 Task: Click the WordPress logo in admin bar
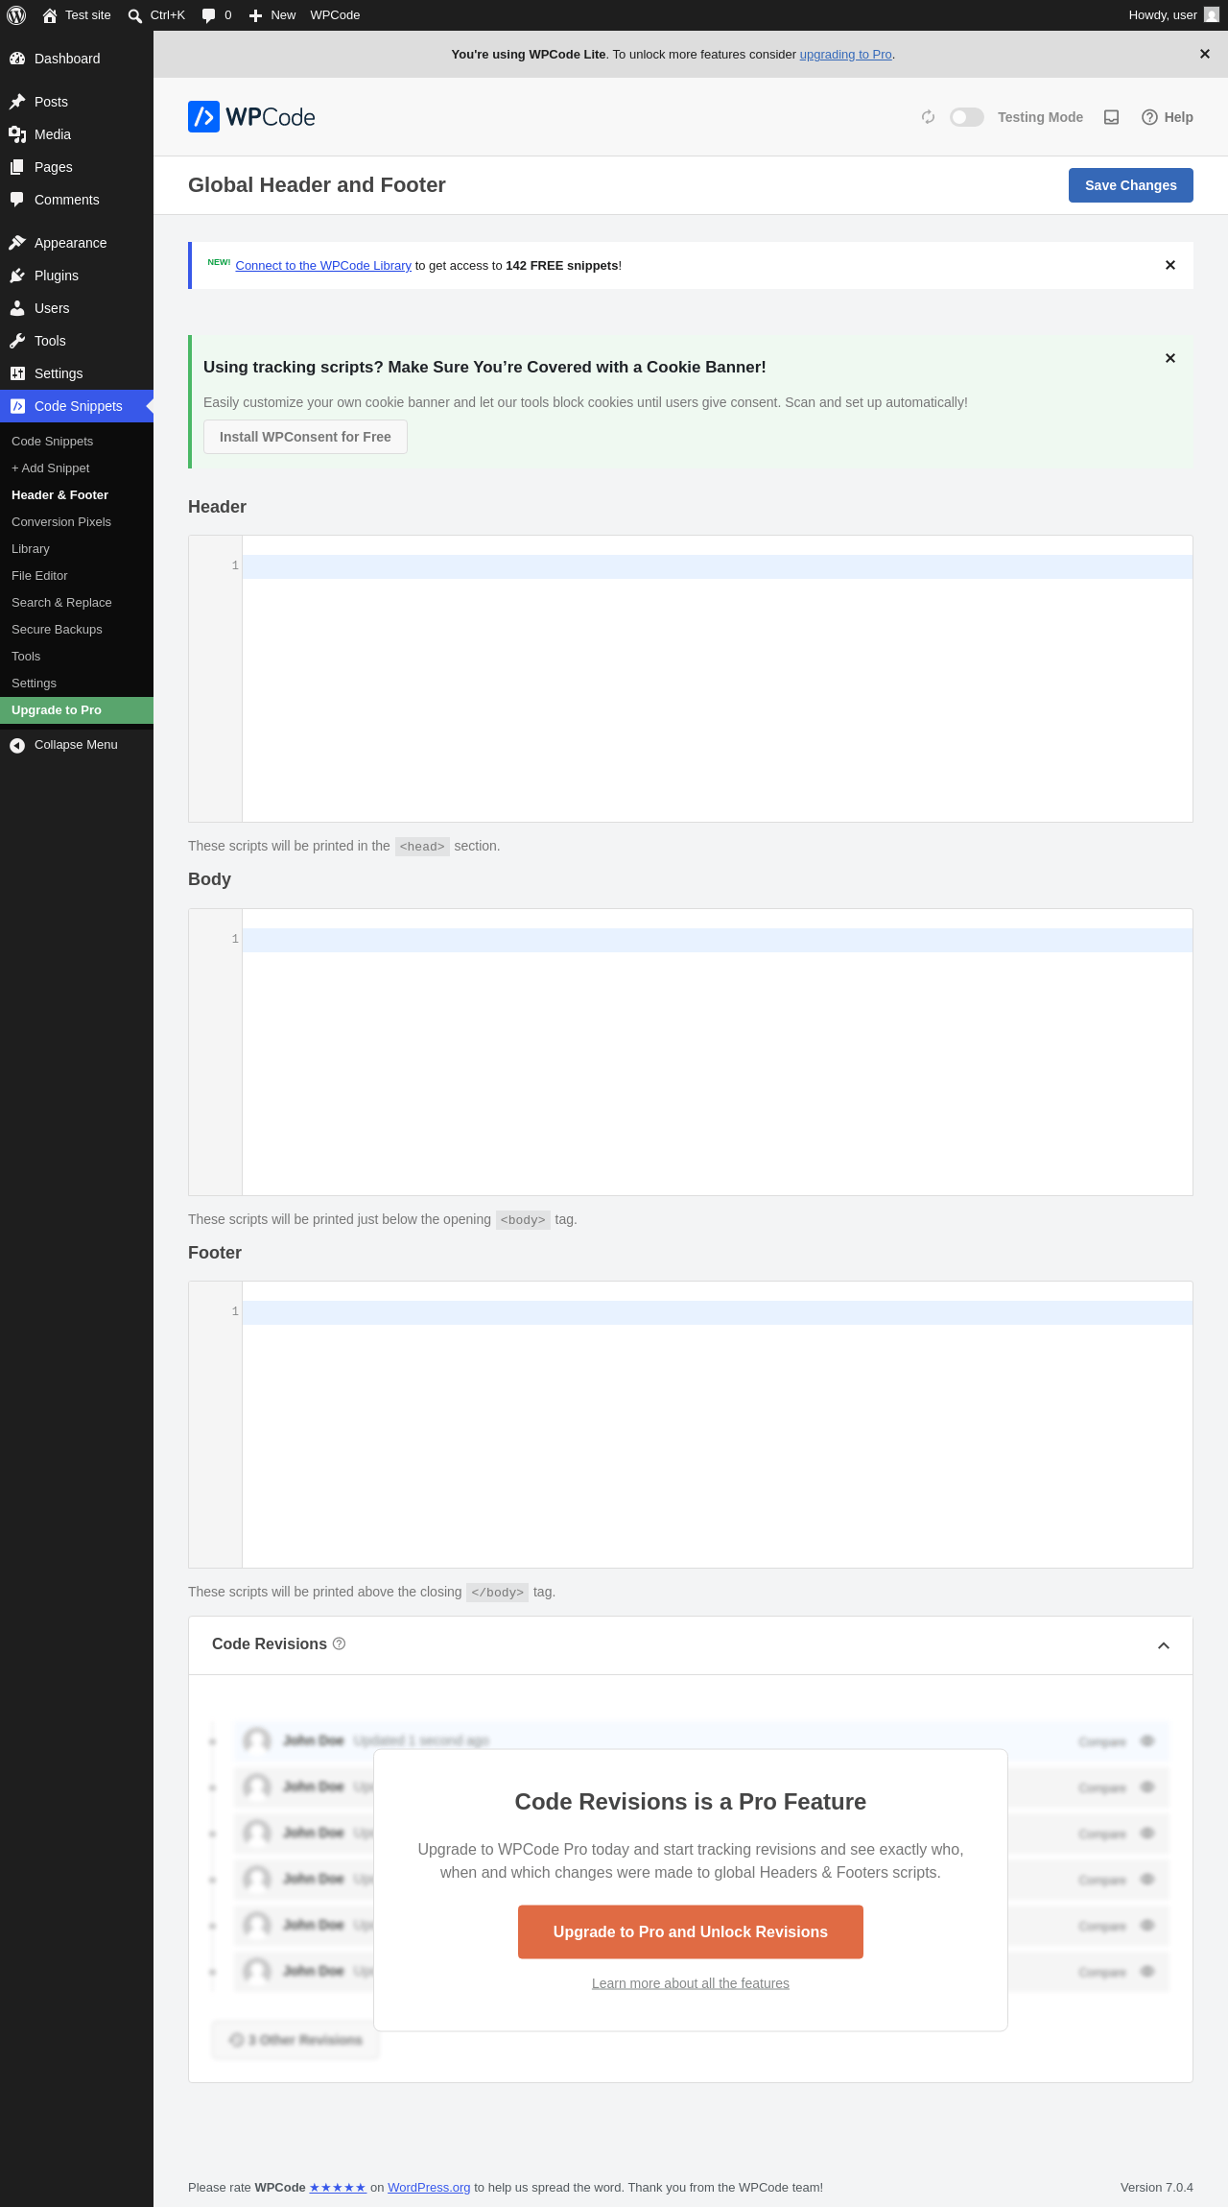click(x=16, y=15)
